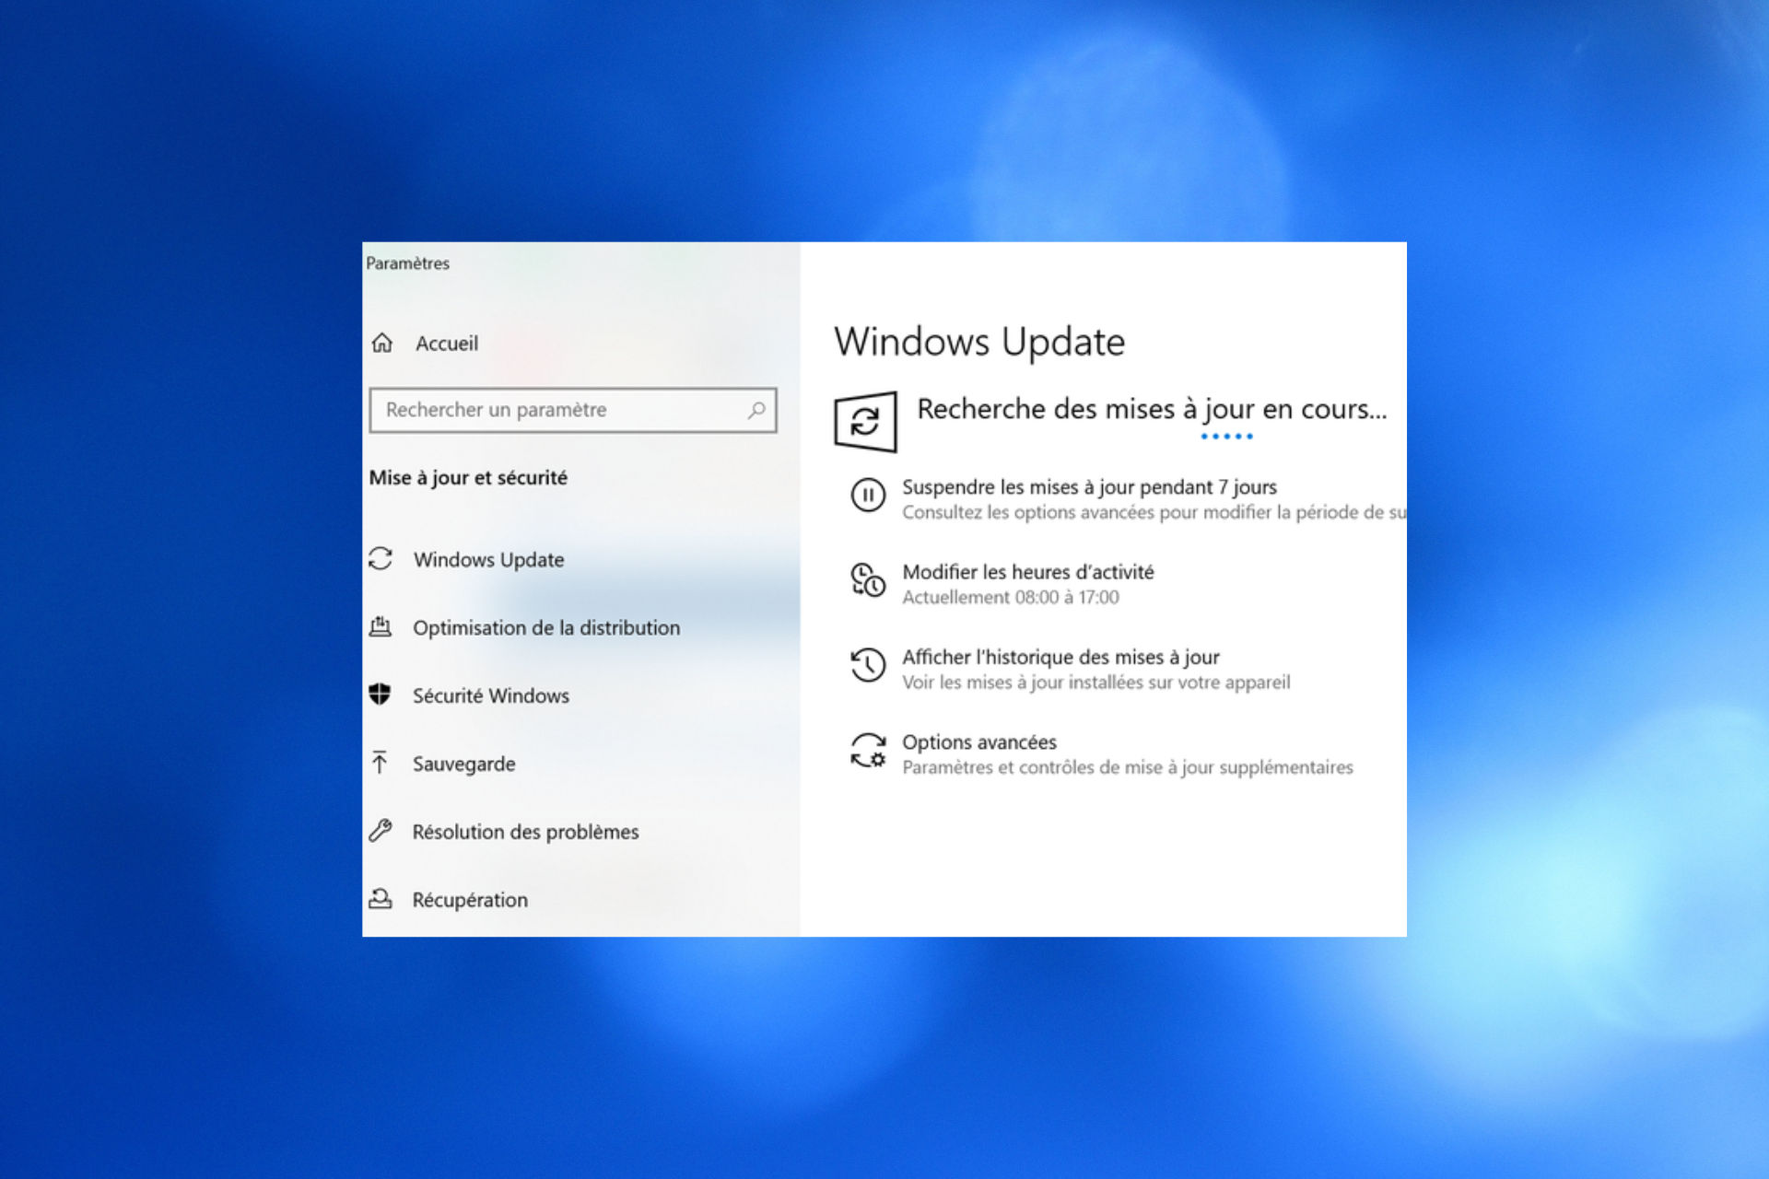1769x1179 pixels.
Task: Open Sécurité Windows section
Action: coord(491,695)
